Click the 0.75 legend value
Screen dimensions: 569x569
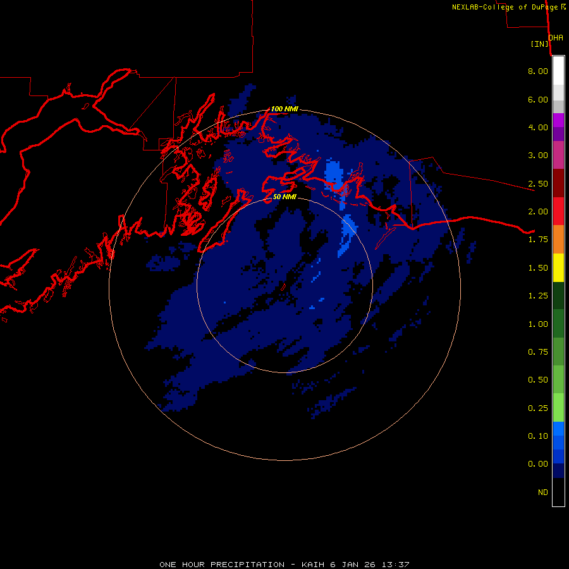538,352
